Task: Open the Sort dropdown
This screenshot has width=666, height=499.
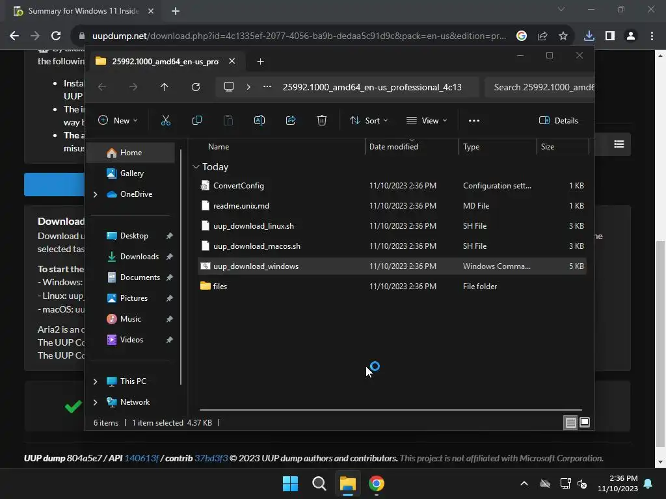Action: pyautogui.click(x=369, y=120)
